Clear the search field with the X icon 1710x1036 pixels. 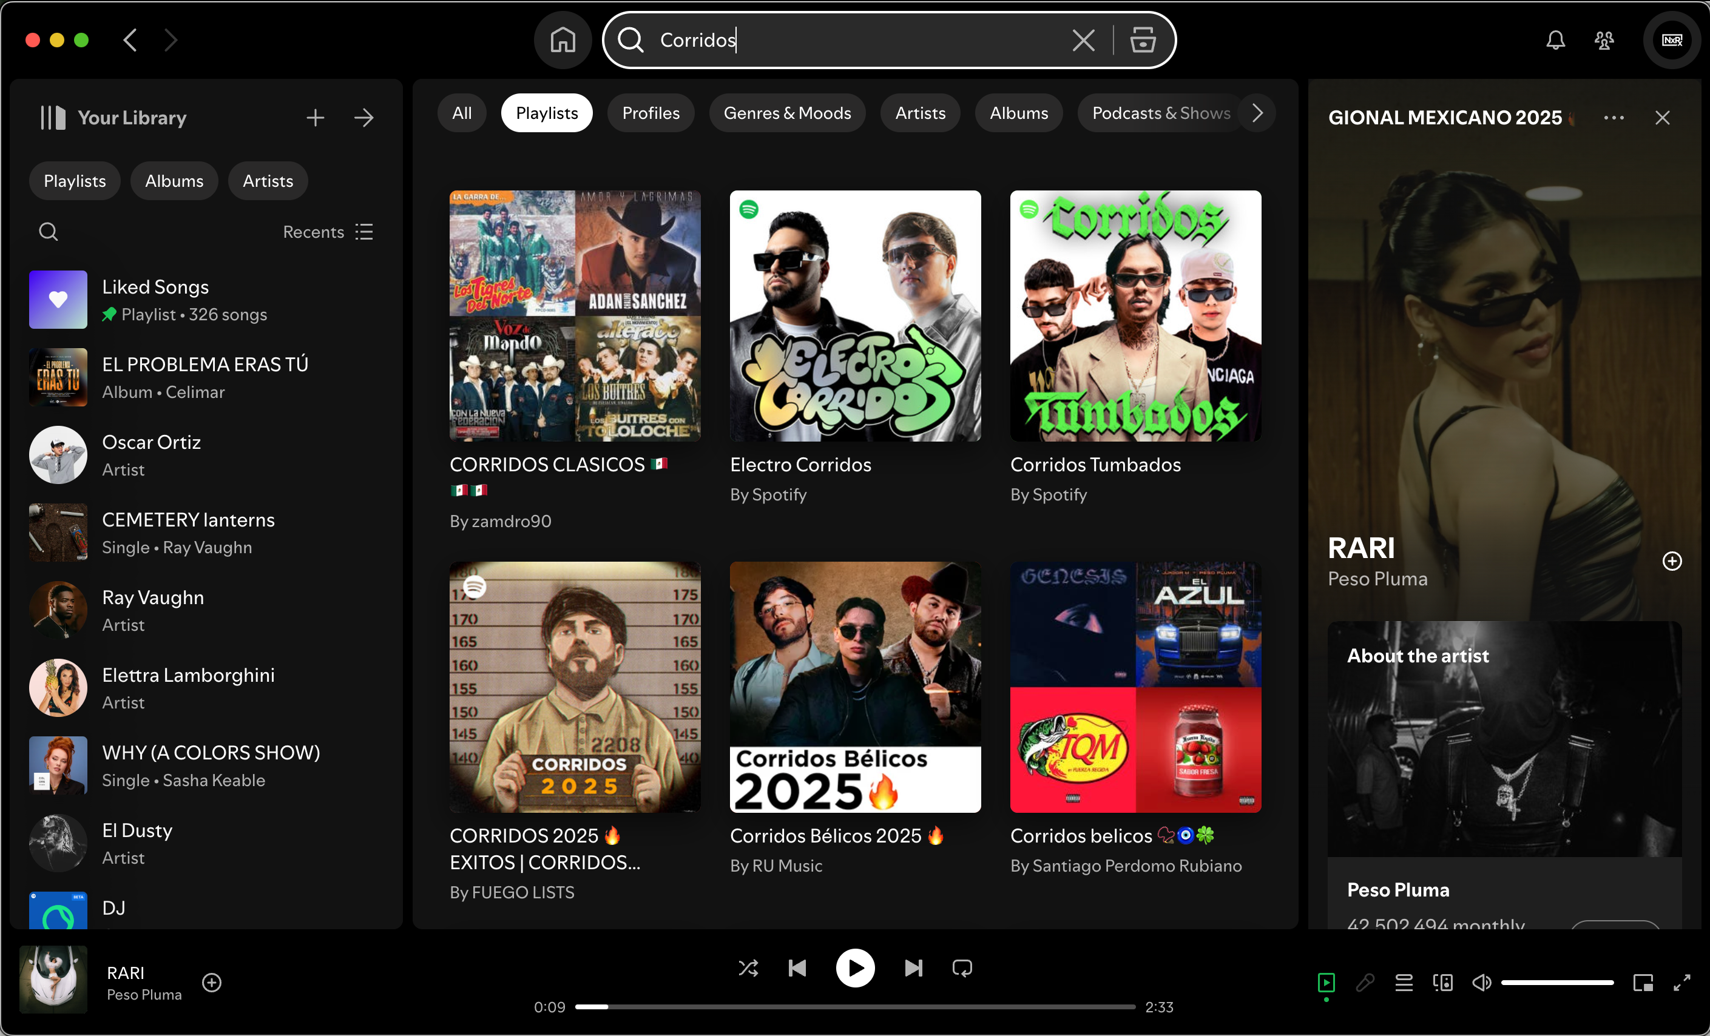(1083, 40)
